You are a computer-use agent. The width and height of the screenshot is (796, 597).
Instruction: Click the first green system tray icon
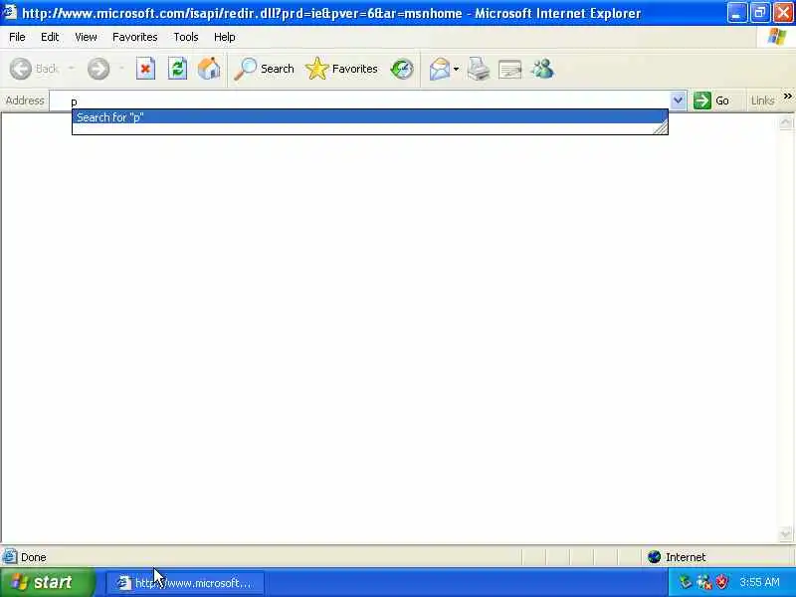[x=686, y=582]
